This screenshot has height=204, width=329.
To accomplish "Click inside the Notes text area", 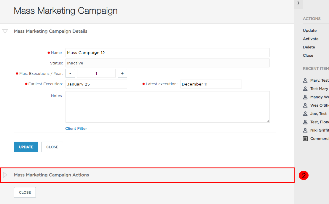I will coord(167,107).
